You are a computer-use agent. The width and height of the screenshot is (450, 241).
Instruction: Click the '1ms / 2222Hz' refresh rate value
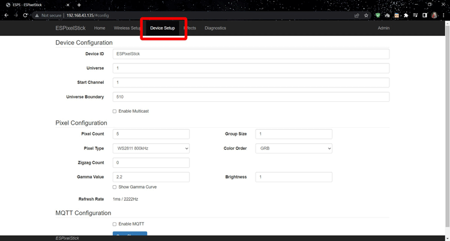click(x=125, y=199)
